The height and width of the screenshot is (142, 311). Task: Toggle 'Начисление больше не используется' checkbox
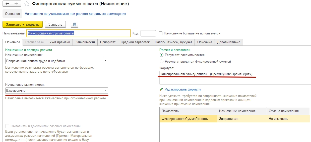click(x=161, y=33)
